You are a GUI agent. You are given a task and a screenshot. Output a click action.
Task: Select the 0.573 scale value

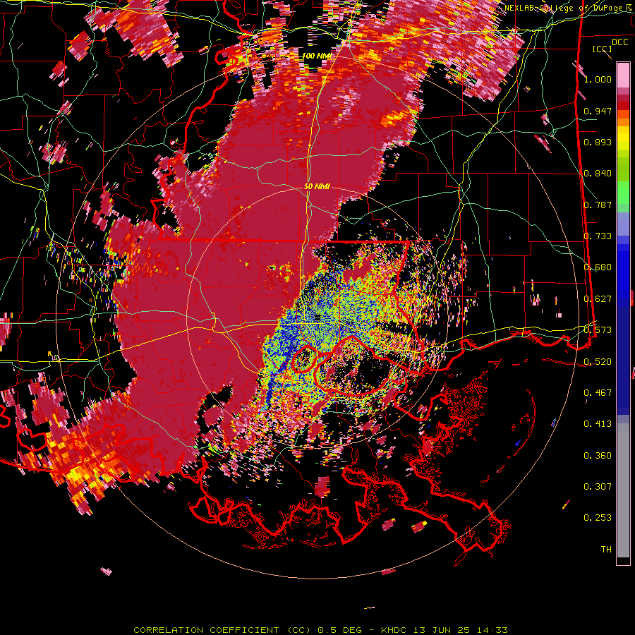point(598,330)
